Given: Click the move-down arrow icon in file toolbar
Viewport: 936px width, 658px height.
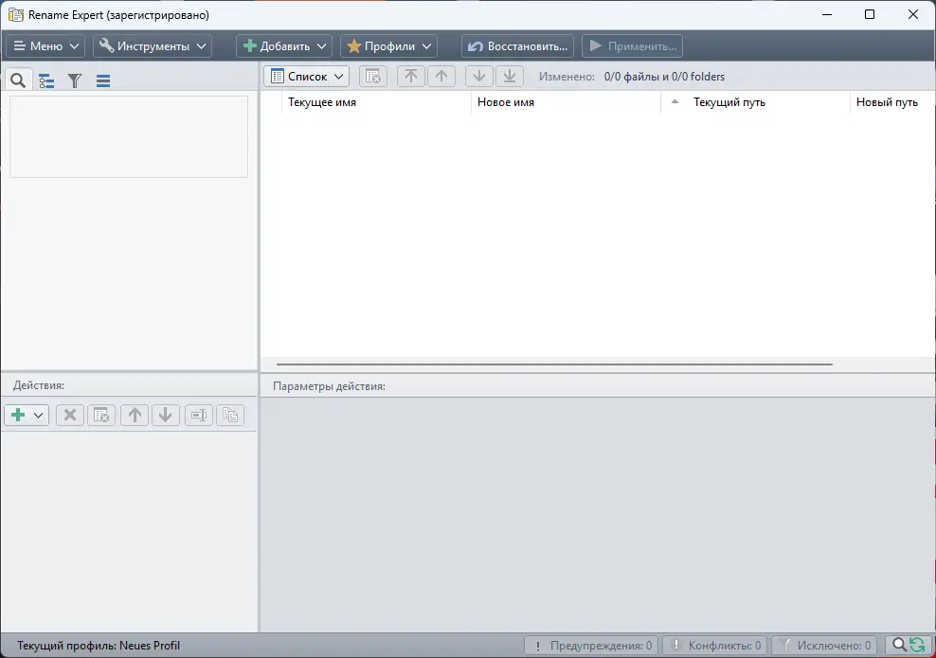Looking at the screenshot, I should (478, 77).
